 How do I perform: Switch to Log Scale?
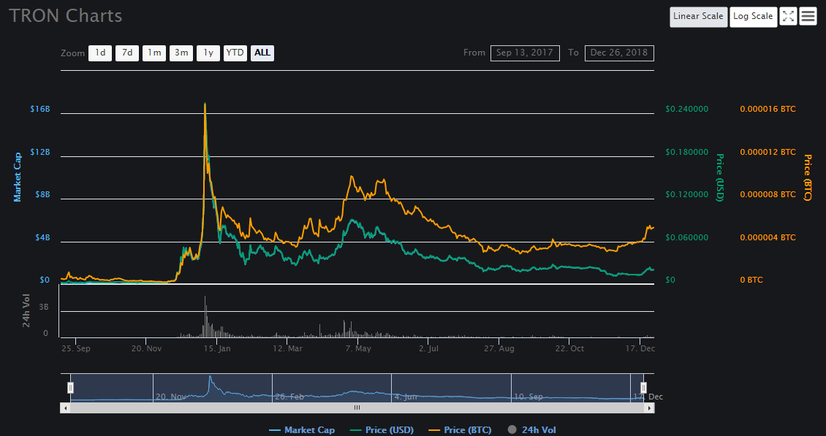point(753,16)
